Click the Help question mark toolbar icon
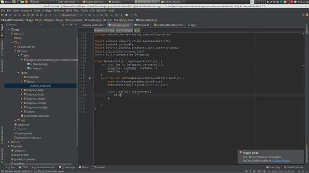 pos(132,15)
